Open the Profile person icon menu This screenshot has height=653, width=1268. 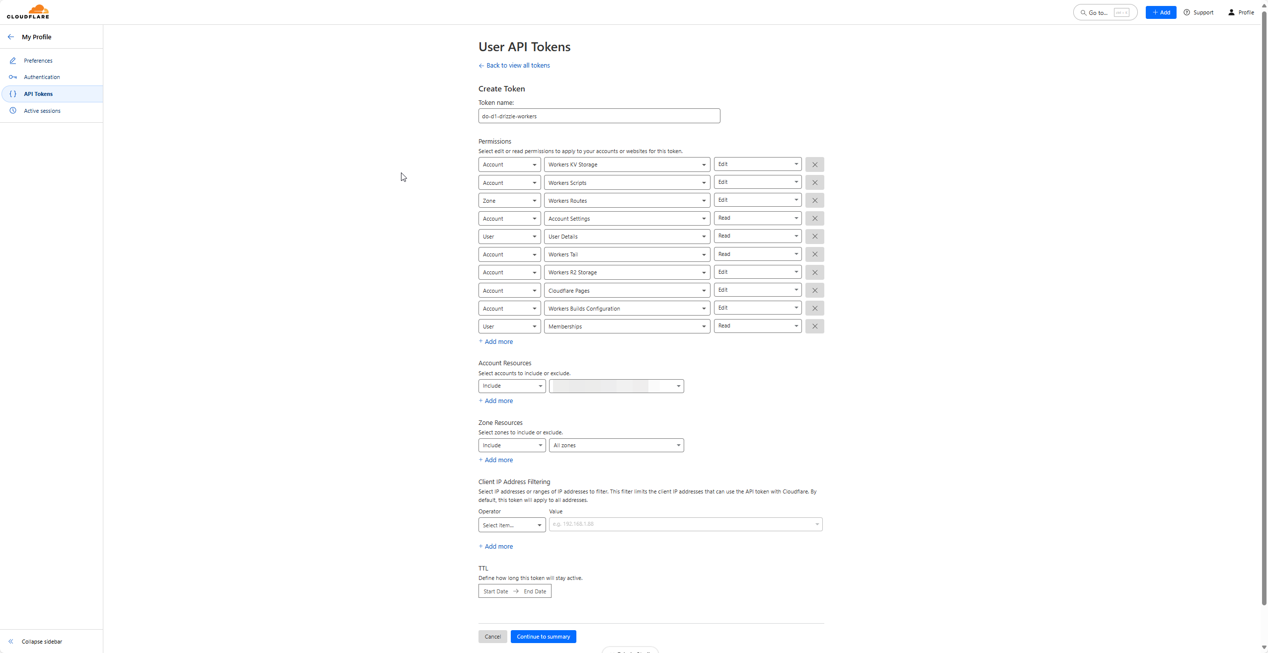pos(1231,12)
